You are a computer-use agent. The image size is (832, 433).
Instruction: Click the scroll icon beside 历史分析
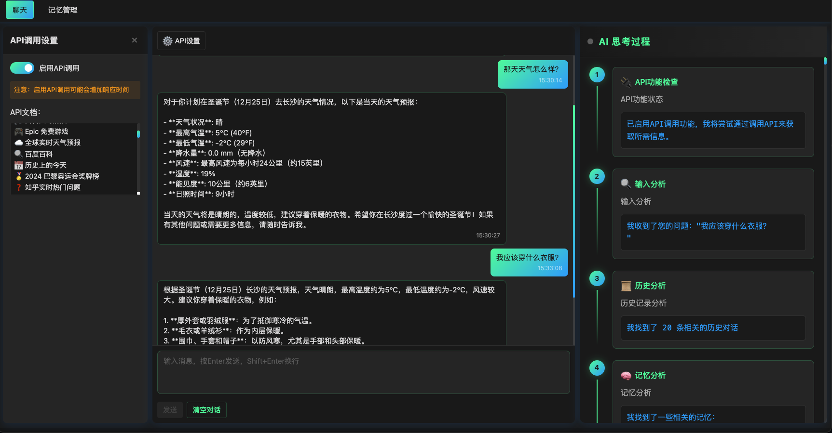coord(626,286)
